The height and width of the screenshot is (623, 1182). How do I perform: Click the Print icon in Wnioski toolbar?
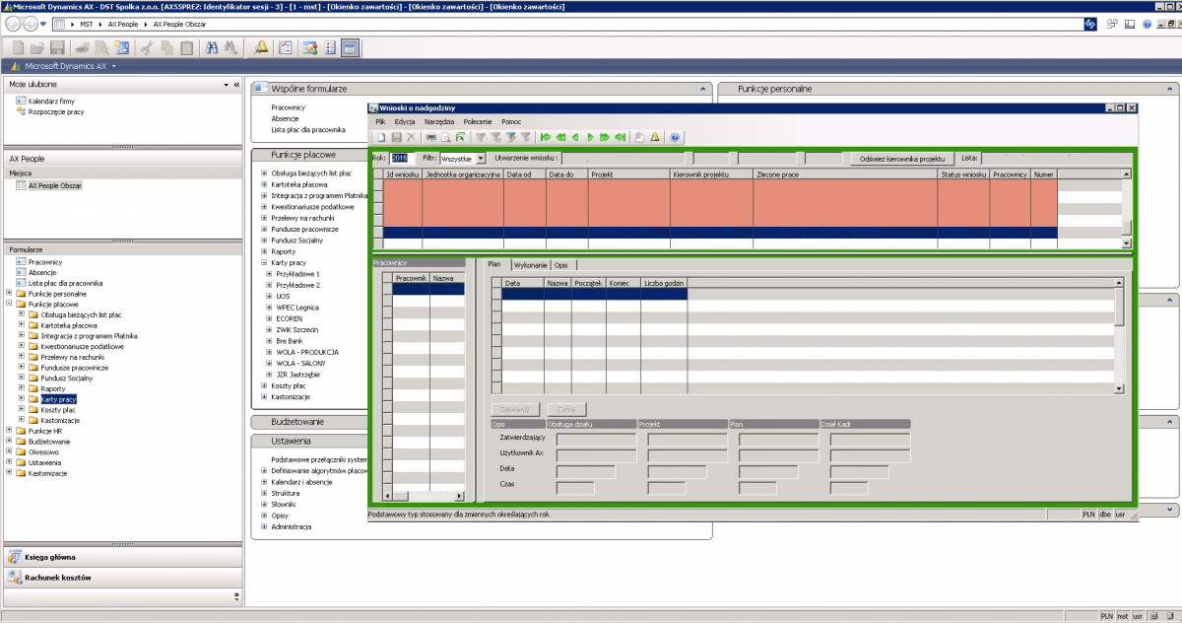tap(431, 138)
